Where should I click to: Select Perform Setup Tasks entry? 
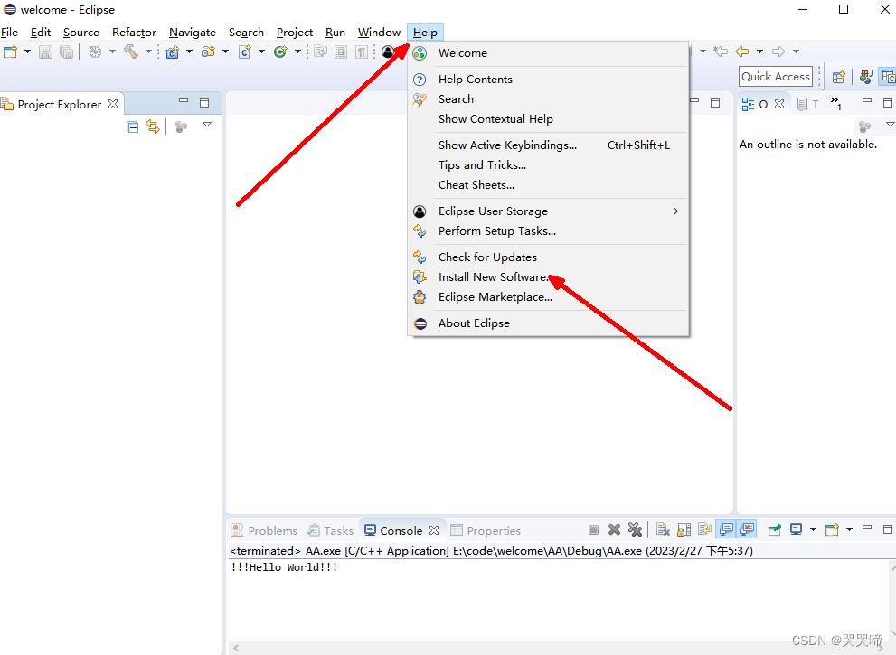[549, 230]
